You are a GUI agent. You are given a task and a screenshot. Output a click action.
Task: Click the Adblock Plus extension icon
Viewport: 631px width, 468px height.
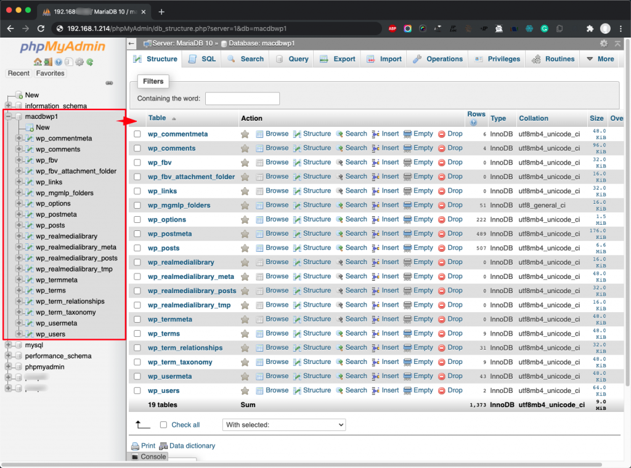click(393, 28)
